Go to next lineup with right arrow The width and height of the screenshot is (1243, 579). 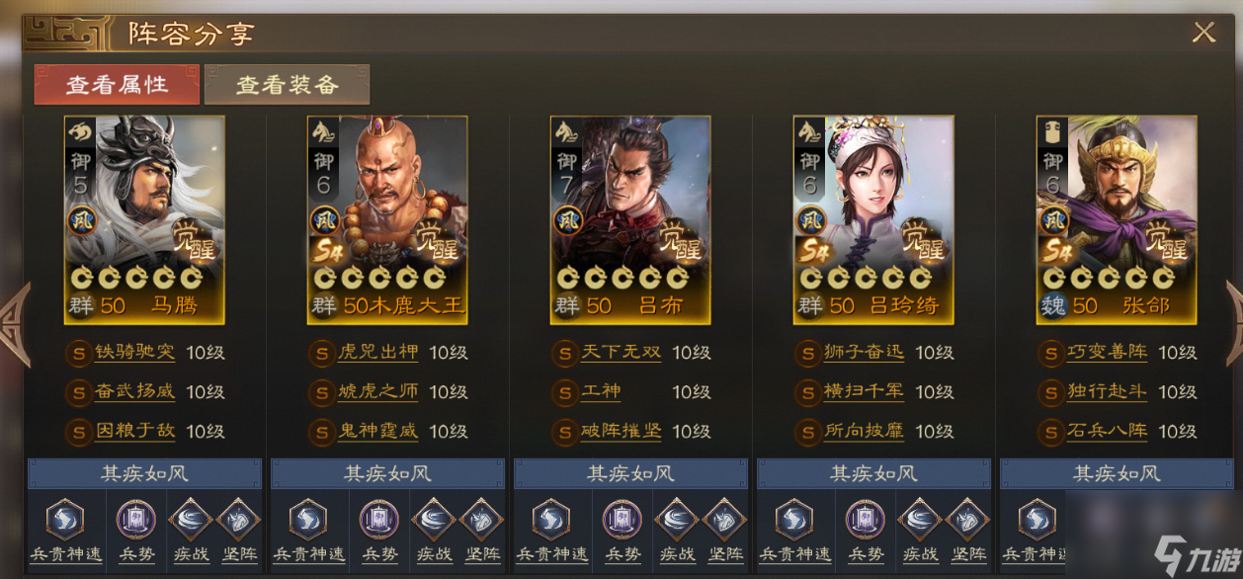click(x=1233, y=324)
